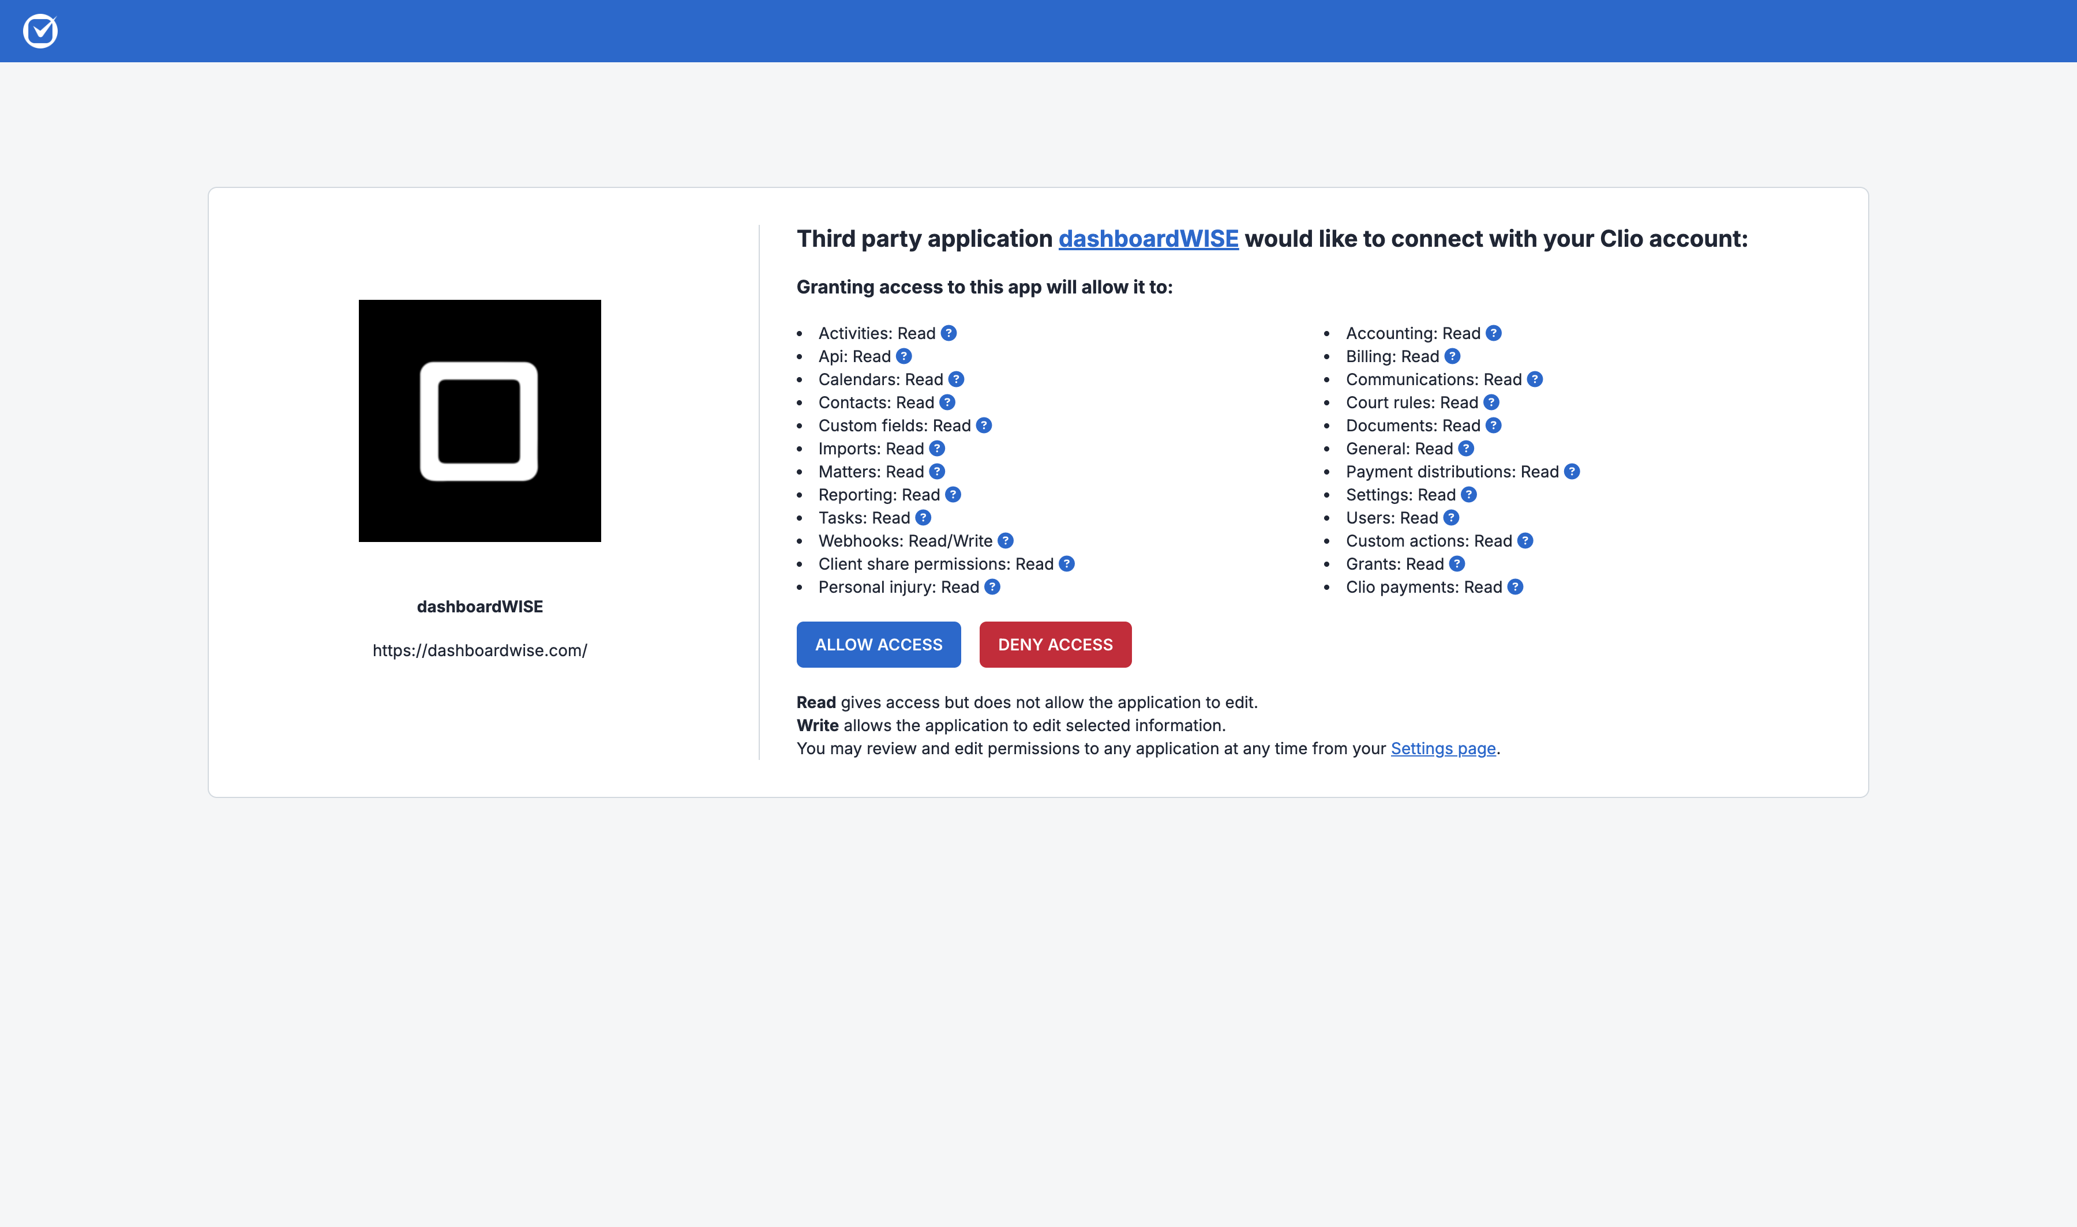Open help icon beside Webhooks: Read/Write
Screen dimensions: 2077x1227
[1006, 541]
